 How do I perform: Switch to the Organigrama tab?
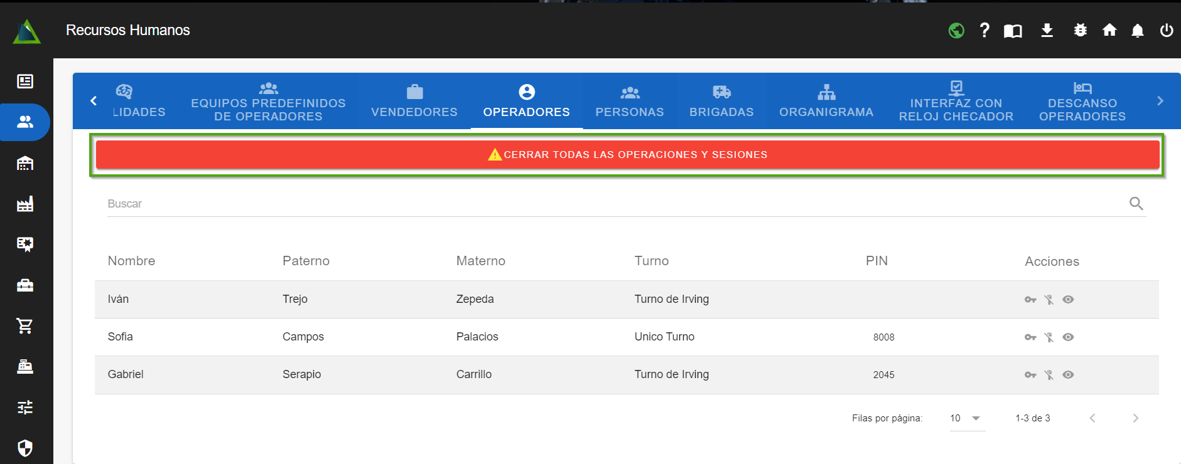(826, 102)
